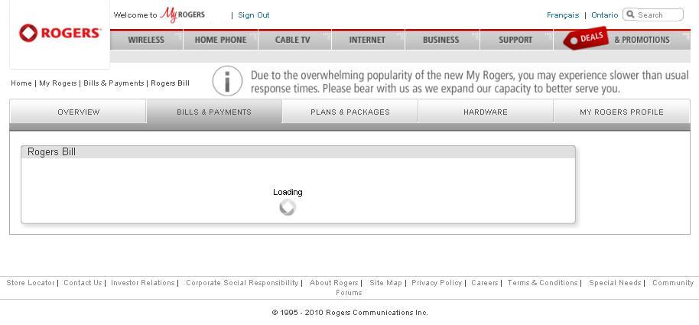
Task: Open the Internet menu
Action: click(x=367, y=40)
